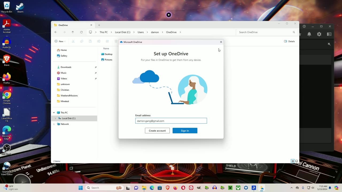Screen dimensions: 342x192
Task: Open Home in the navigation pane
Action: click(x=64, y=50)
